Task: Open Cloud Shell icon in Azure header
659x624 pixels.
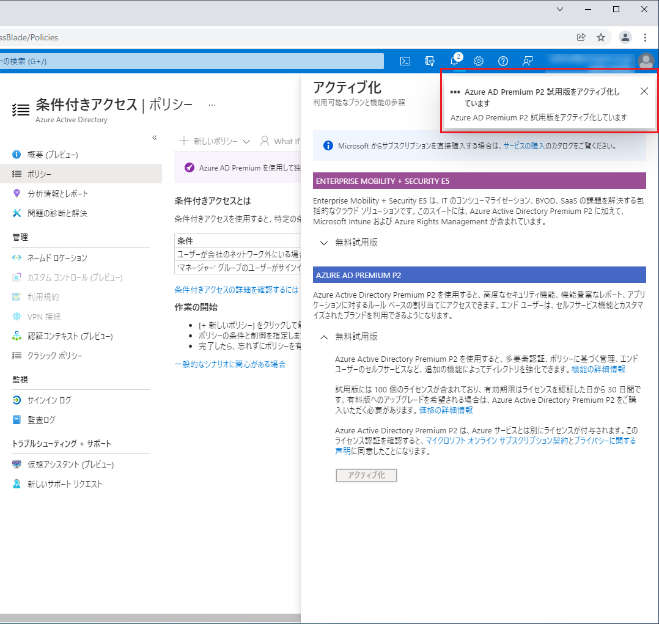Action: [x=405, y=61]
